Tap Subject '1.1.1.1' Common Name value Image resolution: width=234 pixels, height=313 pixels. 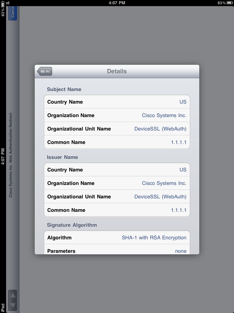(x=179, y=142)
